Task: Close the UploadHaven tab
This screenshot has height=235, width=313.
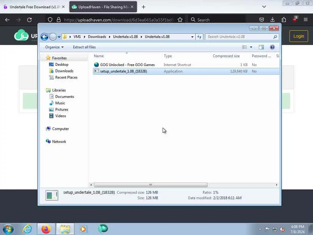Action: pyautogui.click(x=132, y=7)
